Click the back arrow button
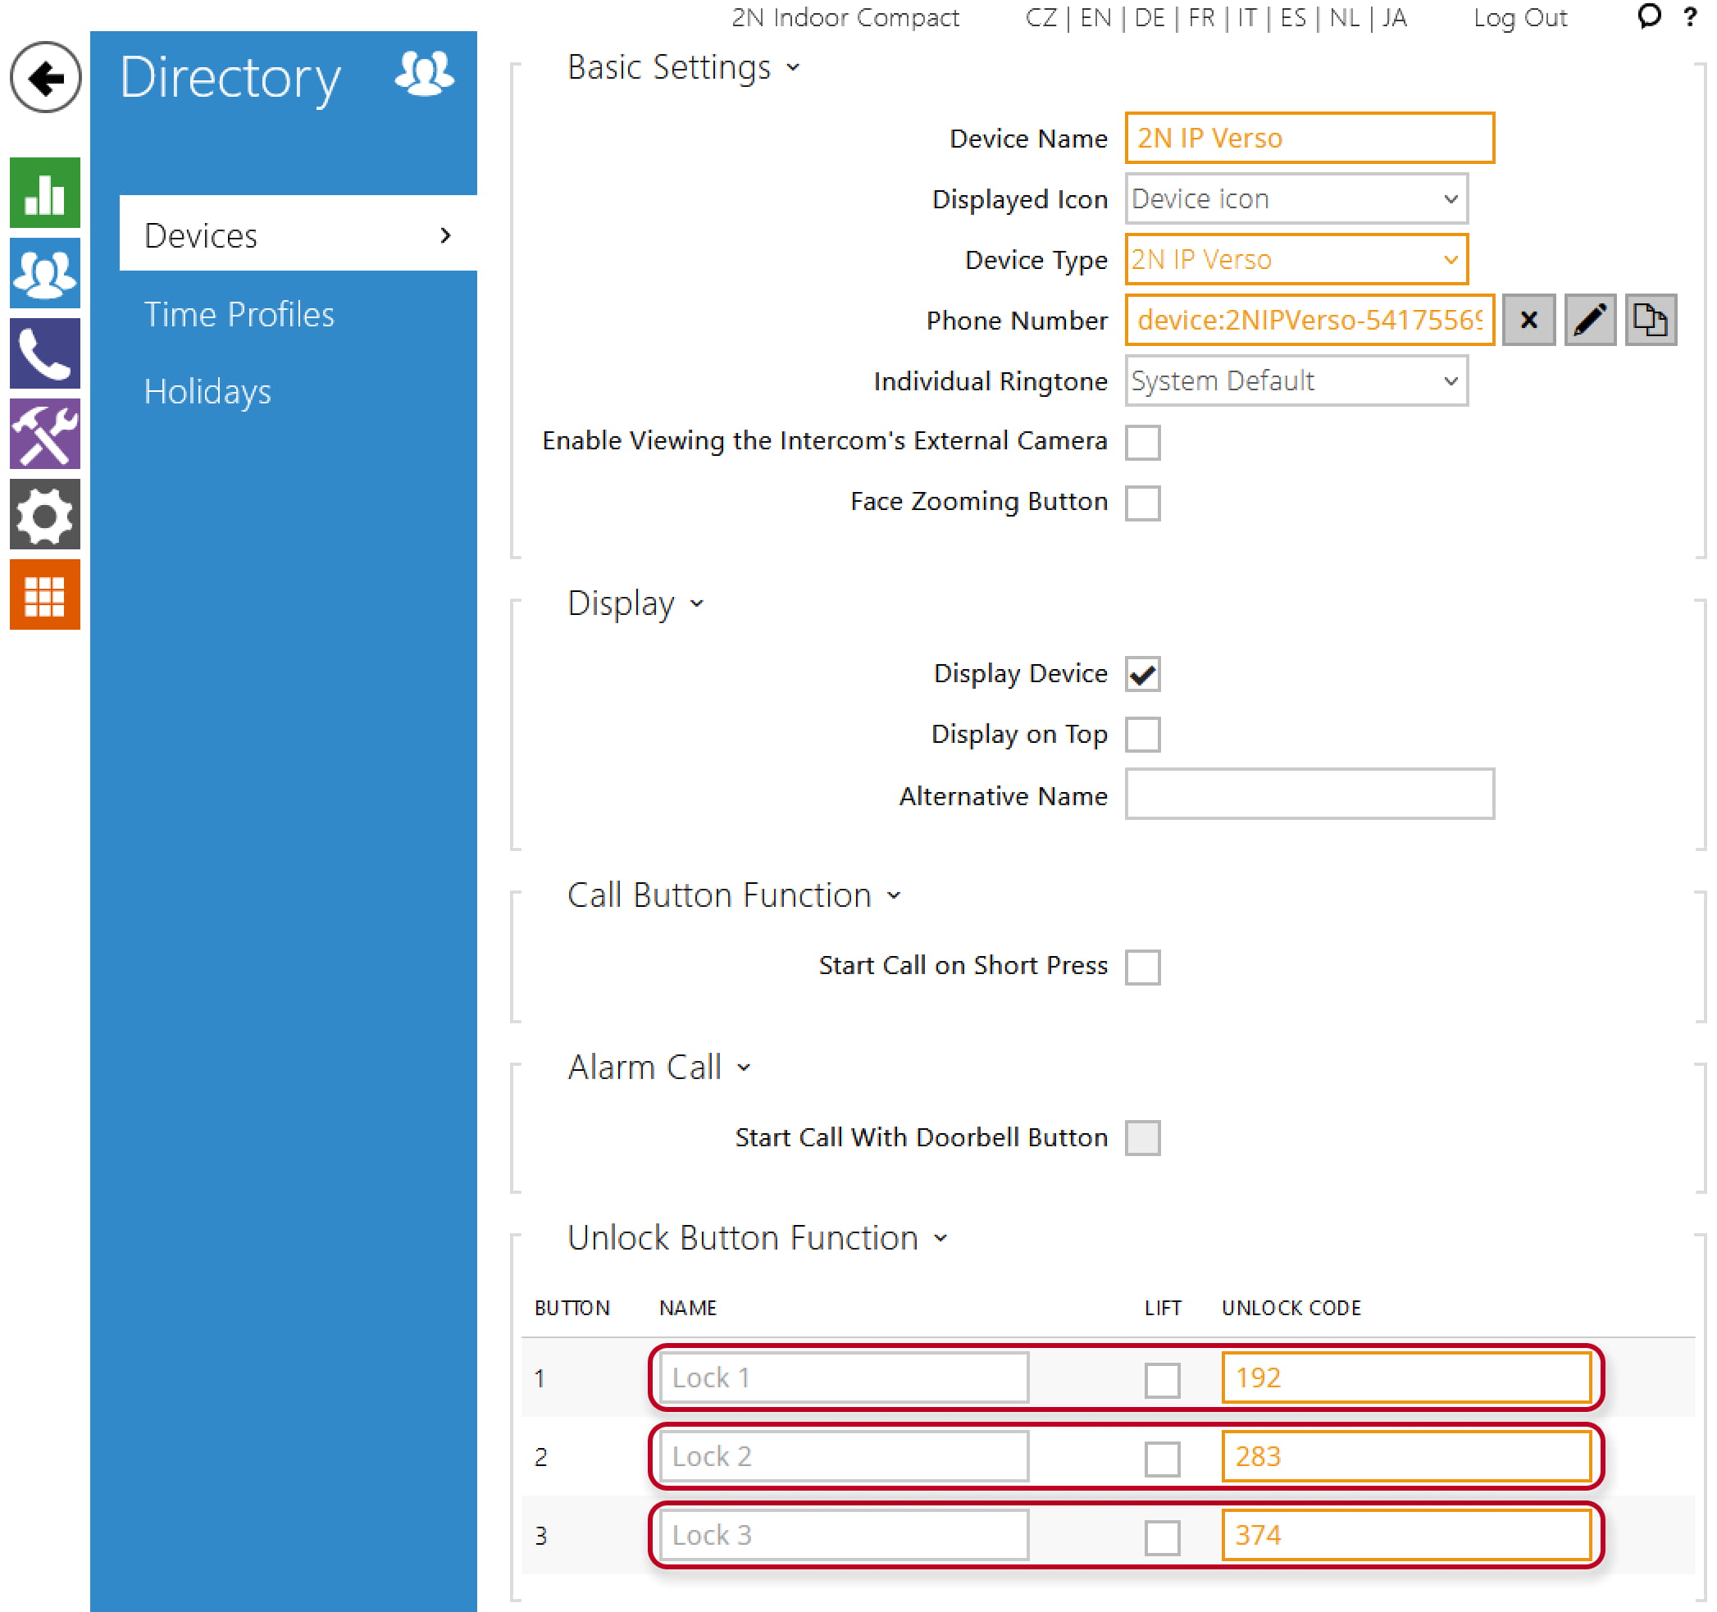 tap(45, 78)
